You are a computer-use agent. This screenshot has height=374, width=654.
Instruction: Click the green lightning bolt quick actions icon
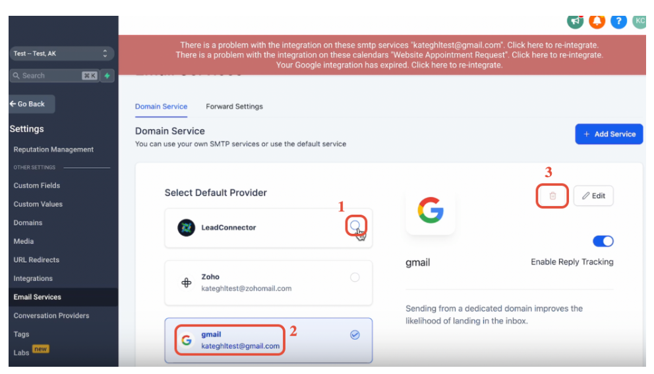tap(107, 75)
